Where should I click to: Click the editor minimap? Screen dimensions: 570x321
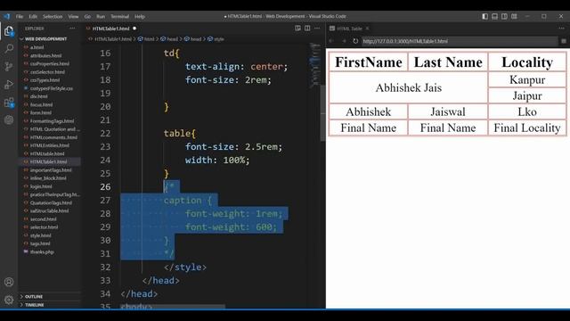(x=314, y=65)
